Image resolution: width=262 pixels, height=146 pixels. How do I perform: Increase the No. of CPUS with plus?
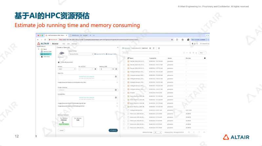click(95, 69)
